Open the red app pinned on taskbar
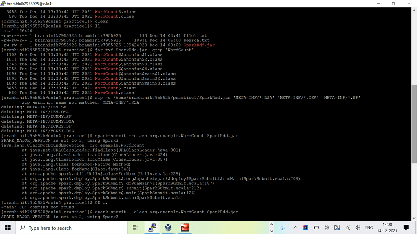Image resolution: width=417 pixels, height=234 pixels. [185, 227]
